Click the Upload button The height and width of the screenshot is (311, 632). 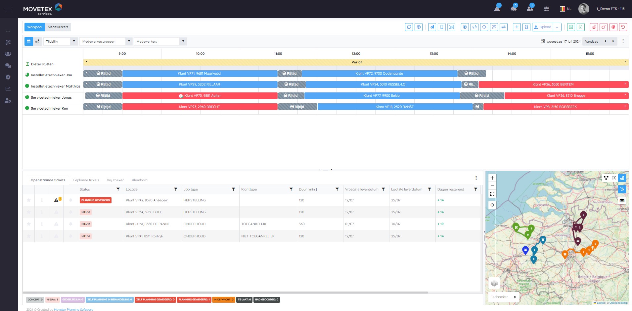(x=543, y=27)
